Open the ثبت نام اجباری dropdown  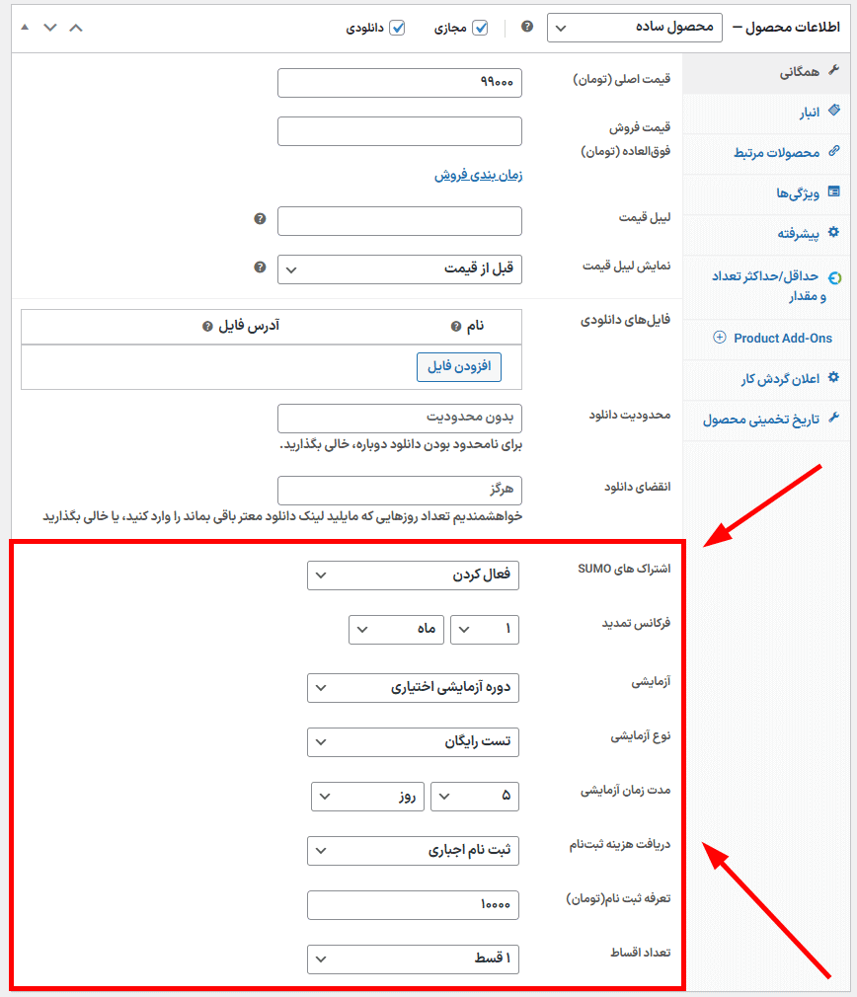click(414, 851)
